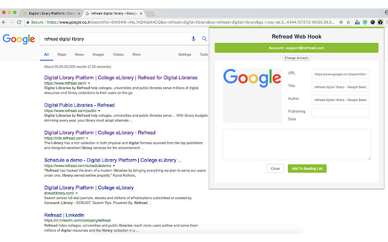Close the Digital Library Platform browser tab
Image resolution: width=388 pixels, height=242 pixels.
coord(79,13)
